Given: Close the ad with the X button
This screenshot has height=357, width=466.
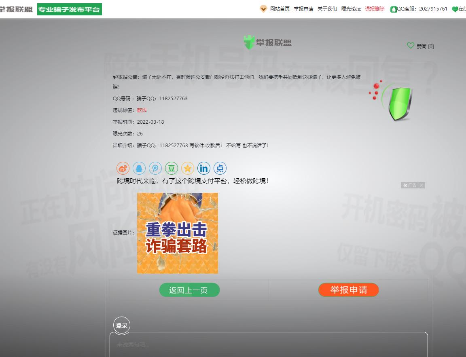Looking at the screenshot, I should [422, 185].
